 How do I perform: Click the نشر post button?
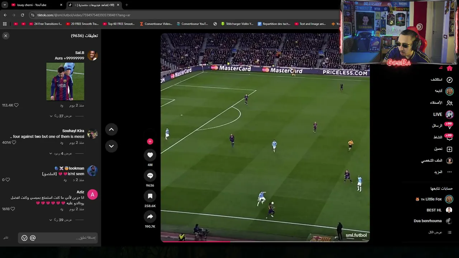tap(6, 238)
